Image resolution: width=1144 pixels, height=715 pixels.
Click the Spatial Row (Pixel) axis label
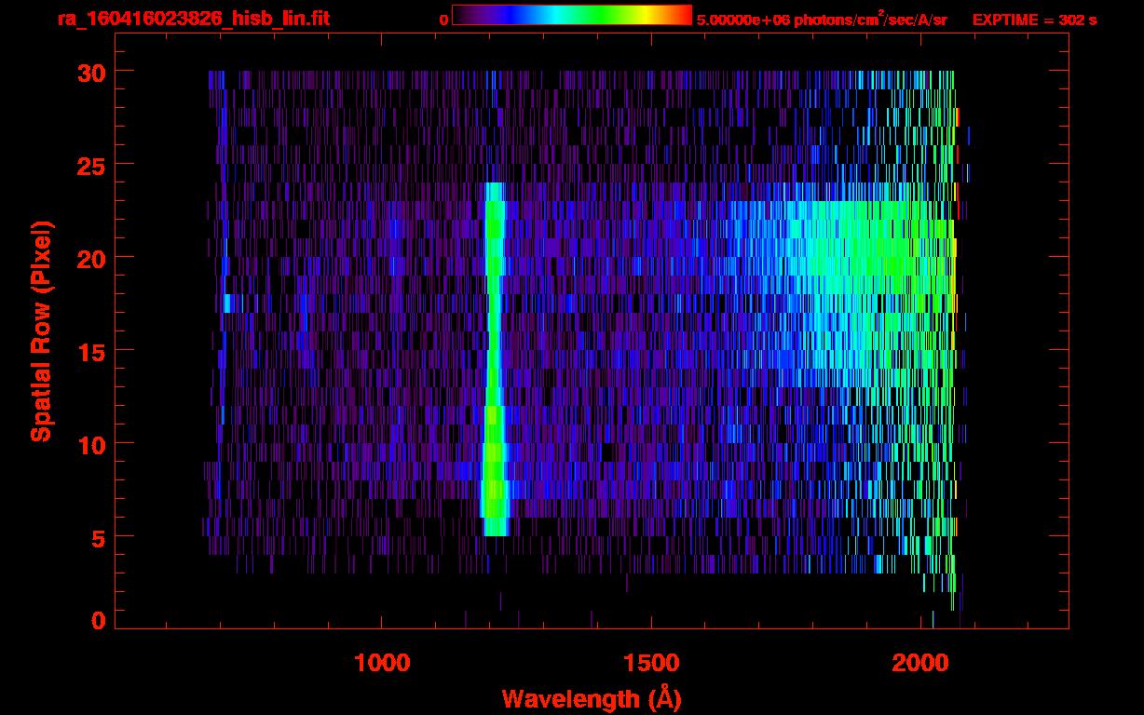(41, 331)
